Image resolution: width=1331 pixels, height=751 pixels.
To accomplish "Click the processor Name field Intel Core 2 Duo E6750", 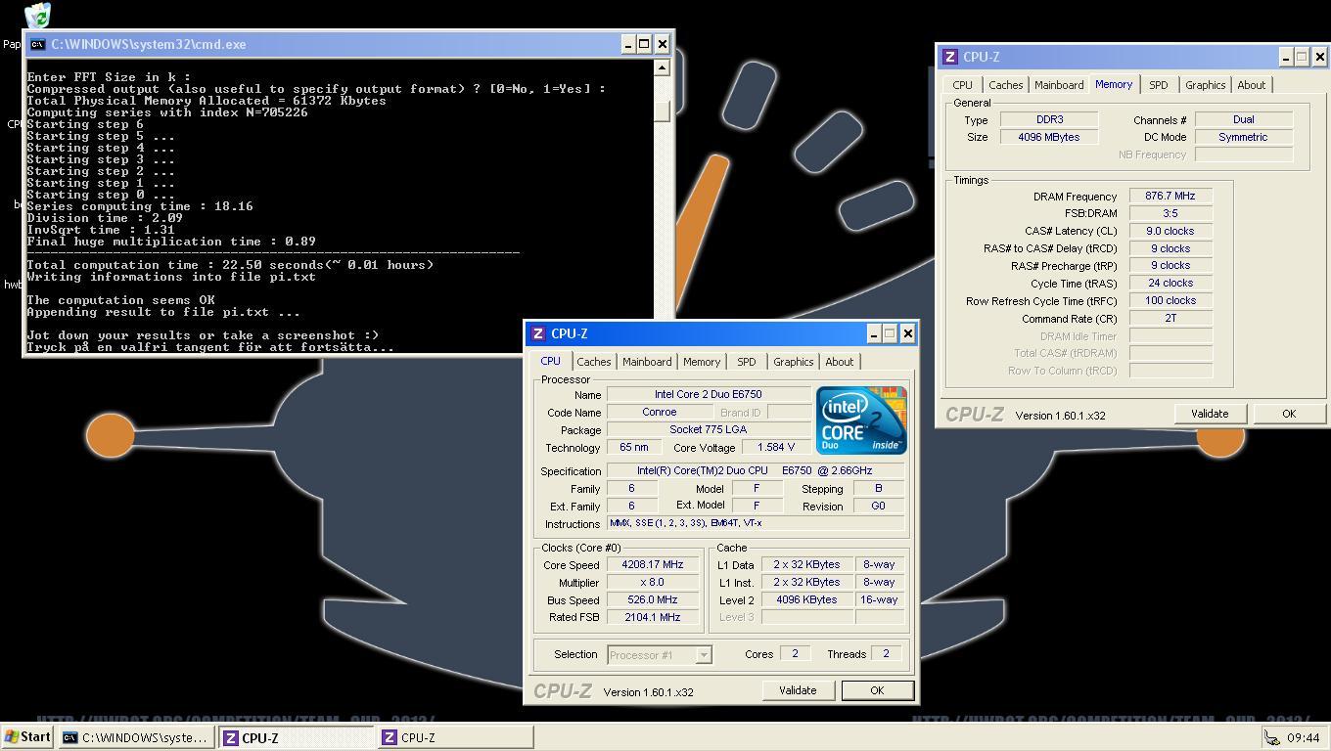I will tap(709, 394).
